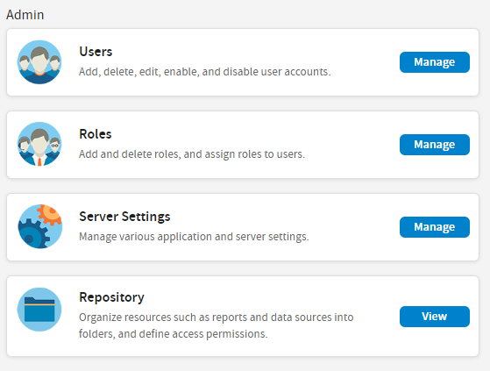Click the Server Settings gears icon
This screenshot has height=371, width=490.
tap(40, 226)
